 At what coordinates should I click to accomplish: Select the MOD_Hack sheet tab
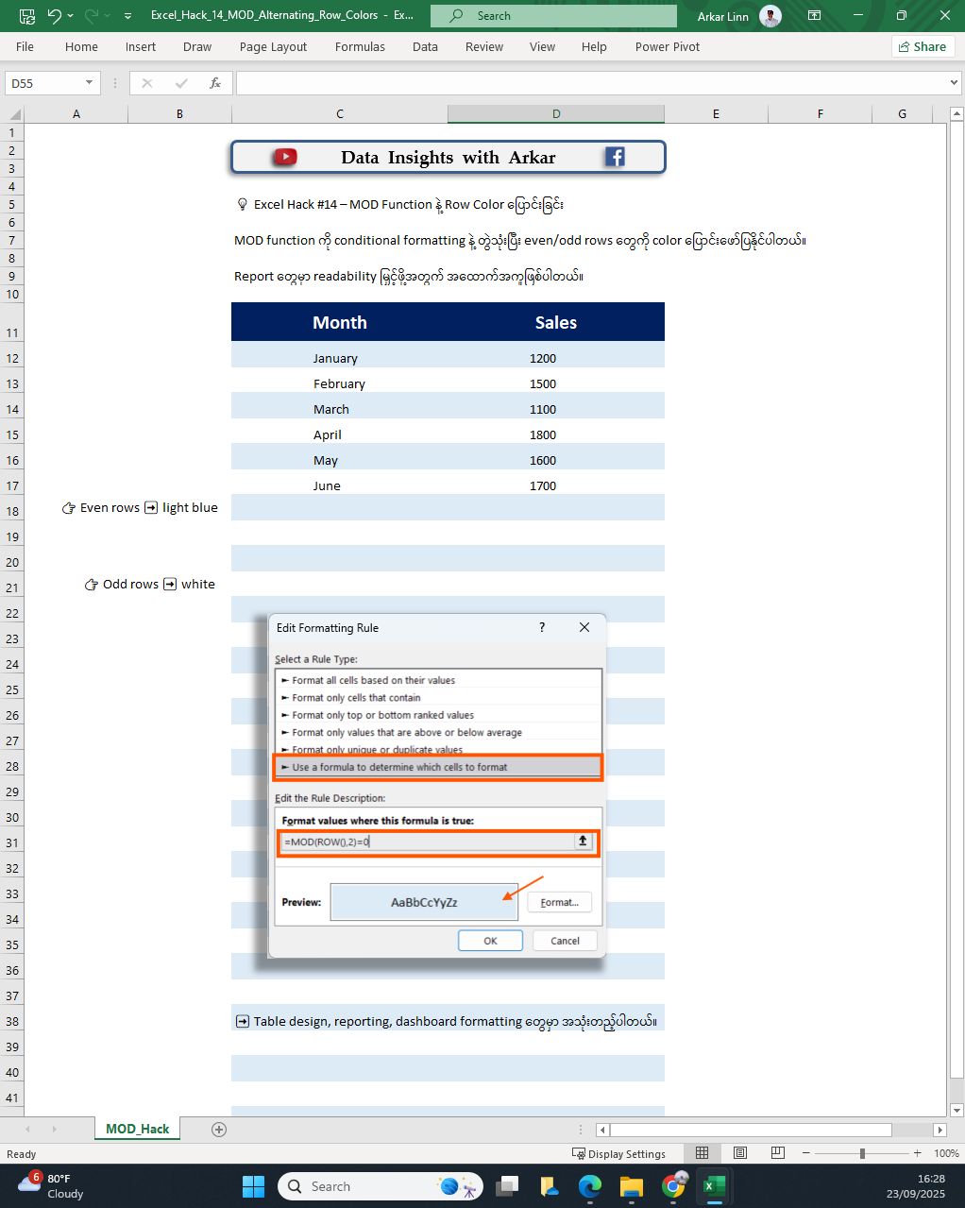137,1130
